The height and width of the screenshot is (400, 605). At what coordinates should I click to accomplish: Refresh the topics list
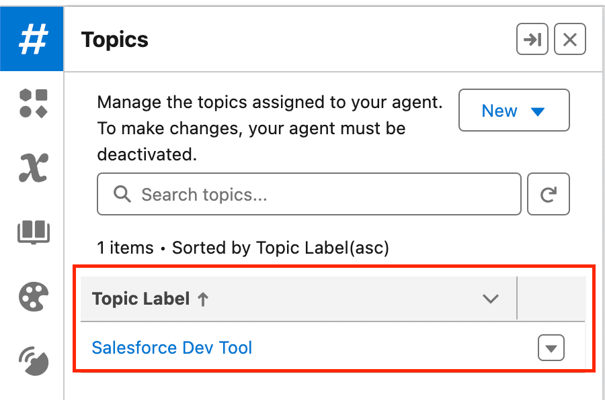click(x=549, y=194)
